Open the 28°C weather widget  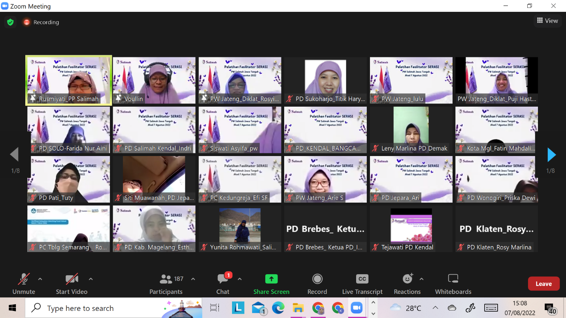[406, 308]
